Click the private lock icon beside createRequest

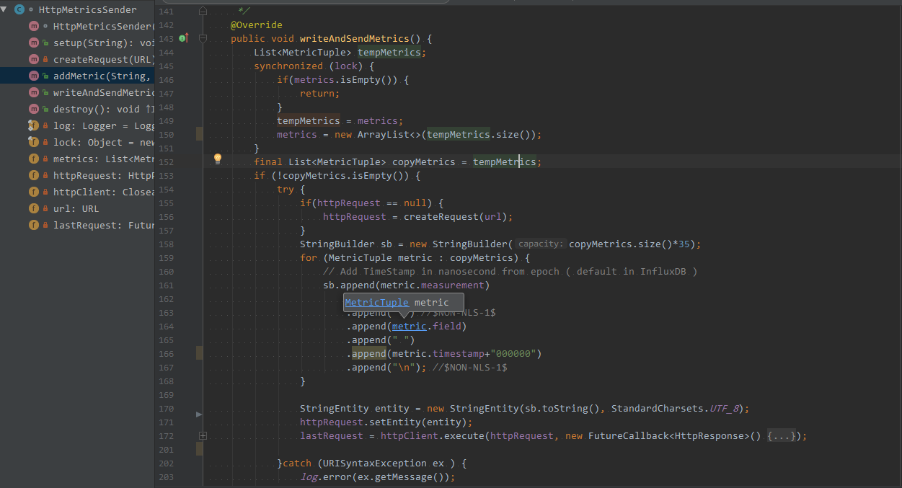(x=45, y=58)
